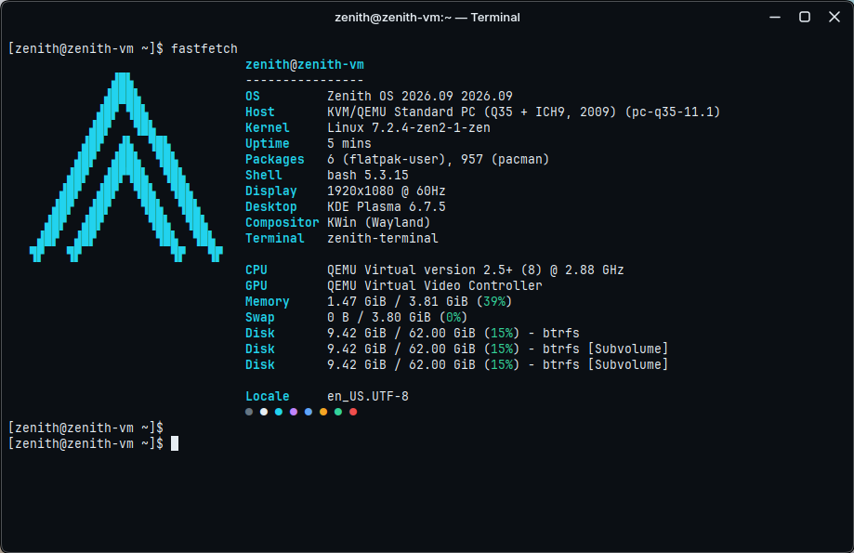The image size is (854, 553).
Task: Click the 'Compositor' label
Action: click(x=282, y=222)
